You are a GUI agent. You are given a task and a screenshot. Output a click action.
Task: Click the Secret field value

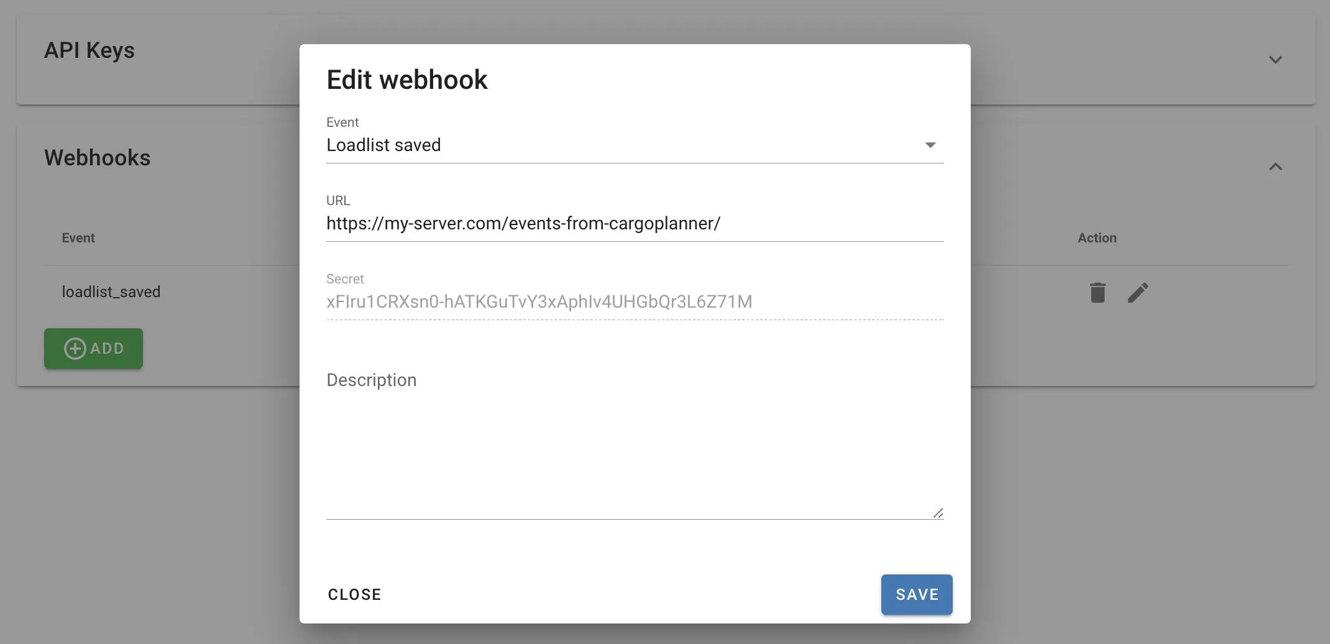(538, 301)
